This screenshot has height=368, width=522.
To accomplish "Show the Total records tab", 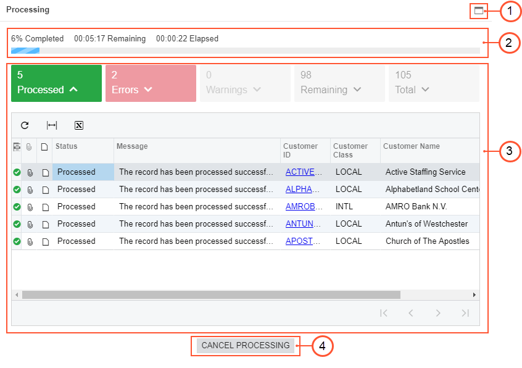I will pyautogui.click(x=433, y=83).
